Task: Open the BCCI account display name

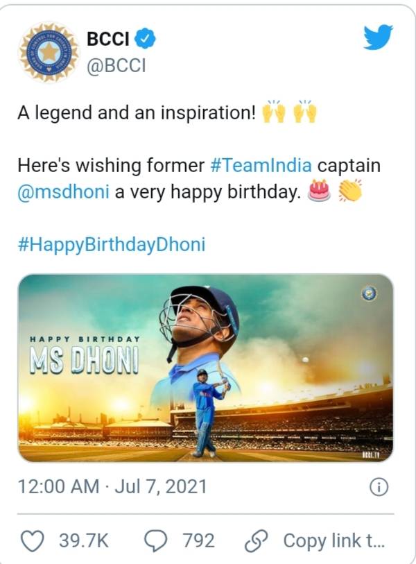Action: (107, 39)
